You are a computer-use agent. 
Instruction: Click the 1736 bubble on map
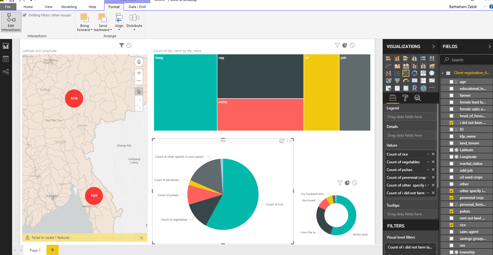tap(74, 98)
